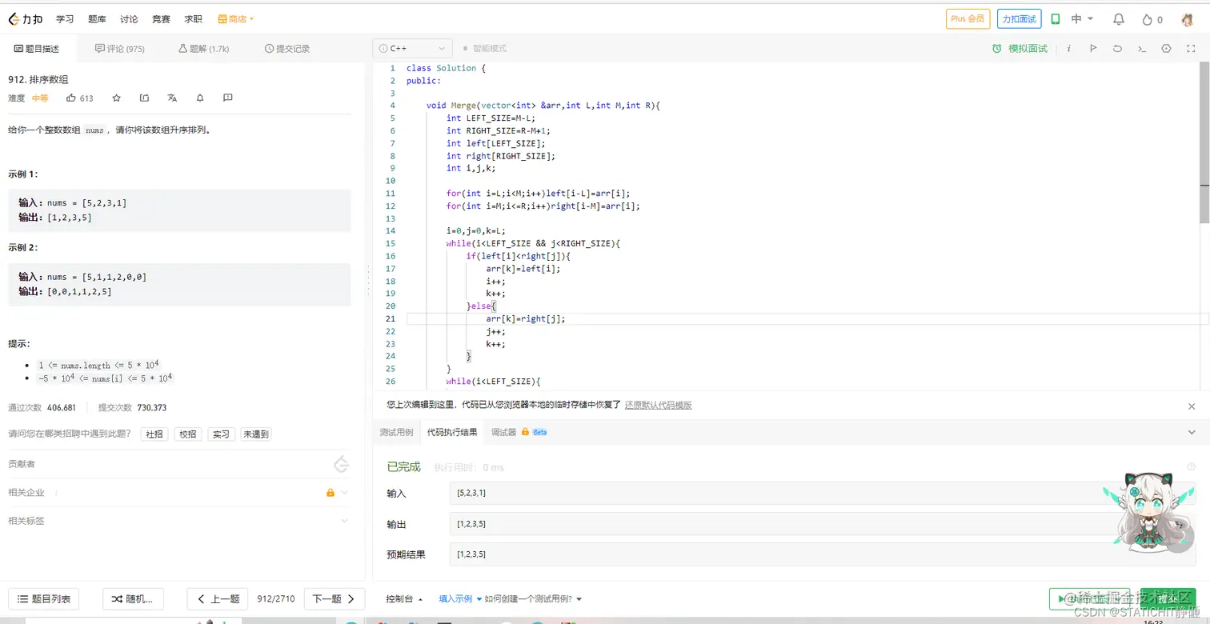The width and height of the screenshot is (1210, 624).
Task: Open the 中 language switch dropdown
Action: tap(1082, 19)
